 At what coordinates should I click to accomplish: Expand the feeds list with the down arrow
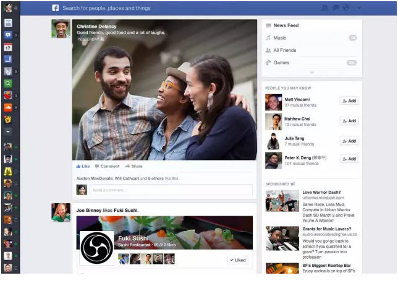click(312, 72)
